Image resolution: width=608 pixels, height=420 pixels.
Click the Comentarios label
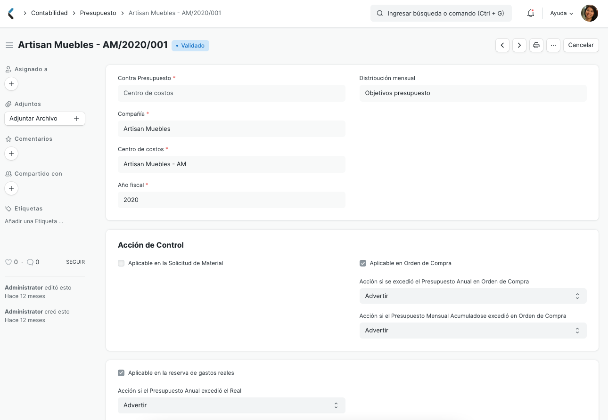[x=33, y=139]
